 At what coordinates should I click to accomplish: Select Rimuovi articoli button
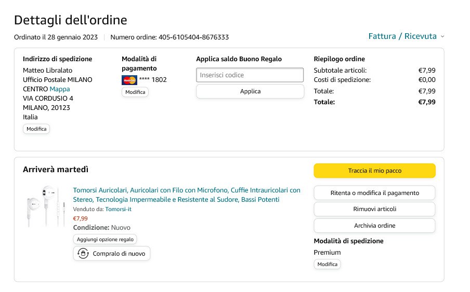pos(374,209)
